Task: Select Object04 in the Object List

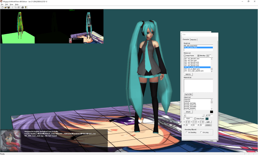Action: (197, 101)
